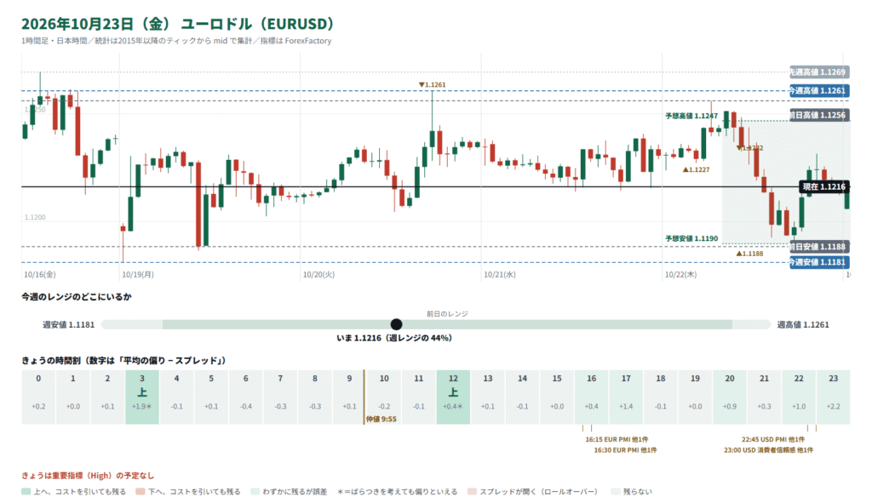Screen dimensions: 872x497
Task: Click the わずかに残るが誤差 legend swatch
Action: point(255,491)
